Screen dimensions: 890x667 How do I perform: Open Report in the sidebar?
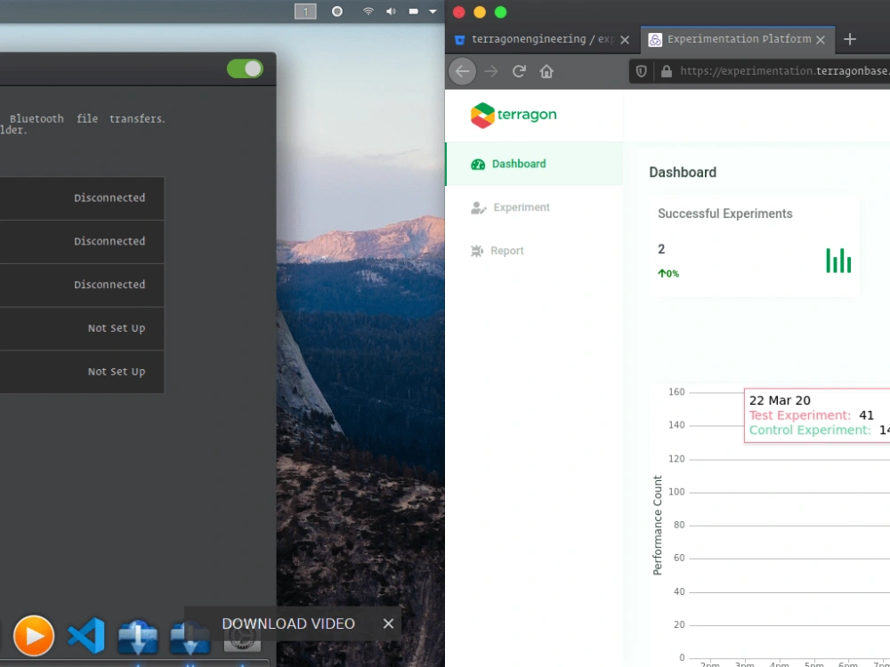pos(534,251)
